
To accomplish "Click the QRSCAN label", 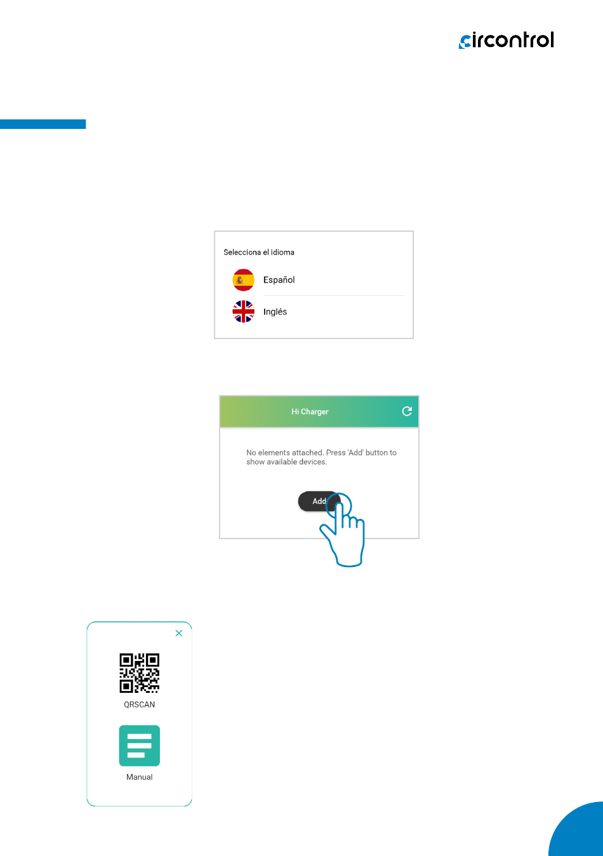I will pyautogui.click(x=140, y=705).
